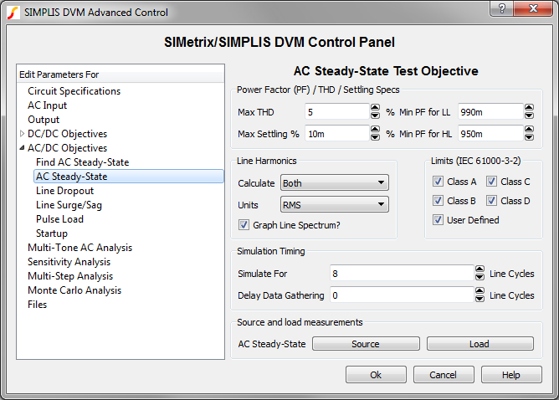This screenshot has width=559, height=400.
Task: Select Monte Carlo Analysis in the tree
Action: tap(74, 290)
